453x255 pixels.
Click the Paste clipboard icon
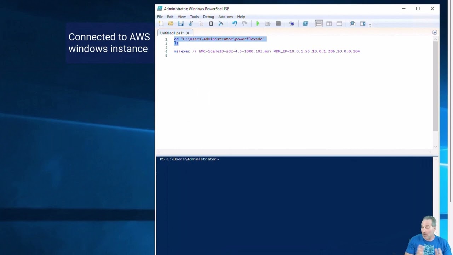click(211, 23)
